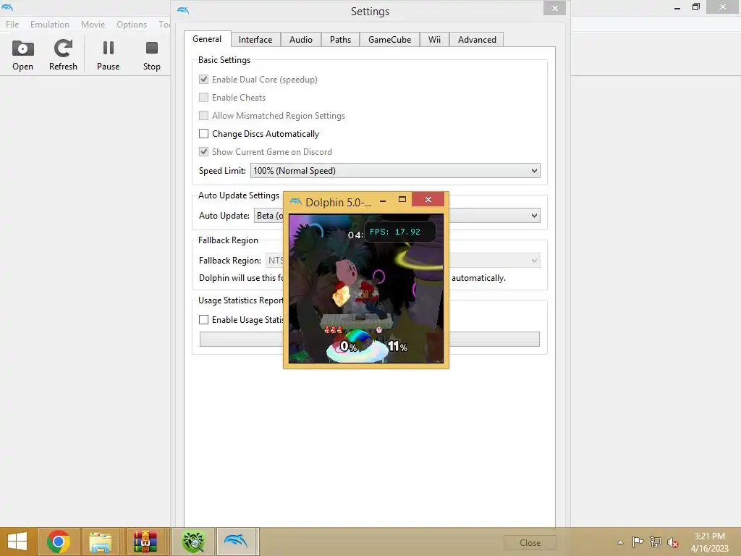Screen dimensions: 741x556
Task: Click the Dolphin logo in main window title
Action: (x=7, y=7)
